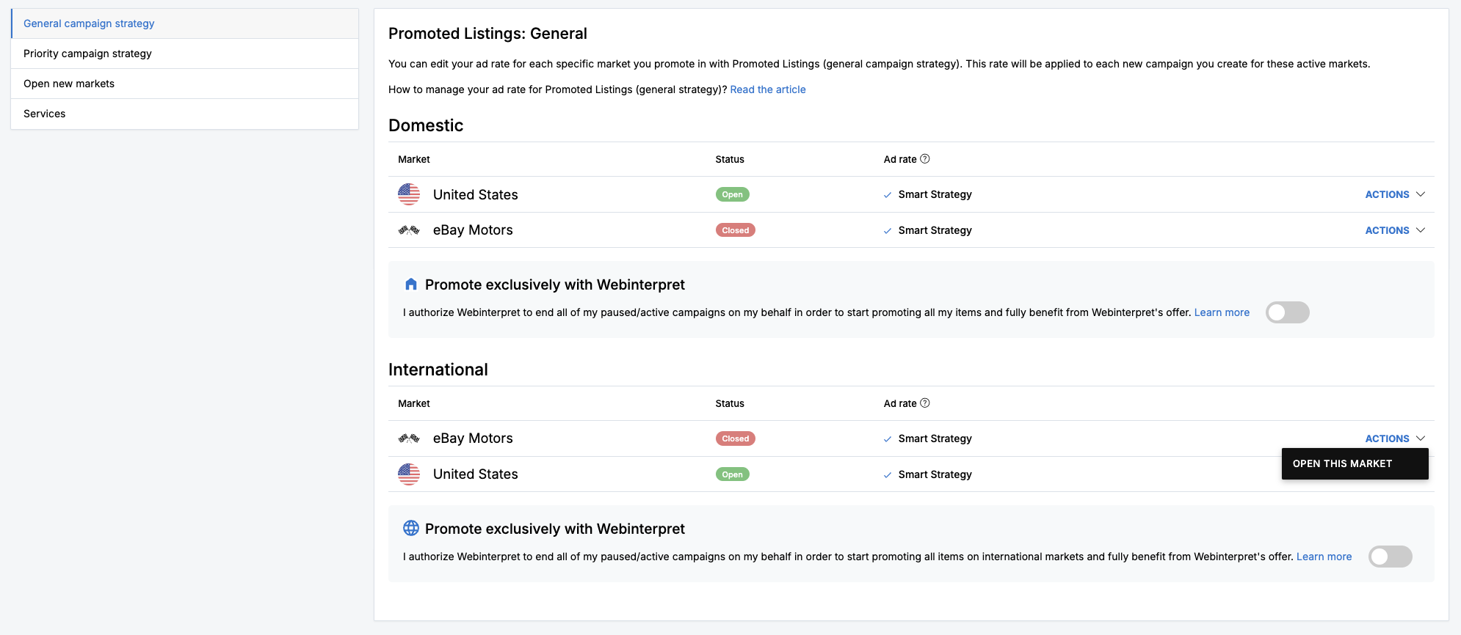Click Smart Strategy in International United States row
This screenshot has height=635, width=1461.
pyautogui.click(x=935, y=474)
